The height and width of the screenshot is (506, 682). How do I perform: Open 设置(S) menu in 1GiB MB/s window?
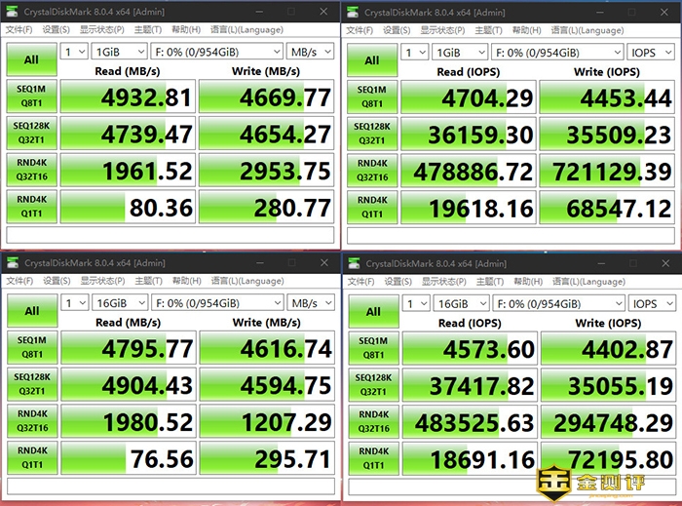[56, 29]
